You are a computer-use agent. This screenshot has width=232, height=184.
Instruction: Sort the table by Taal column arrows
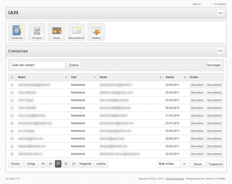click(x=95, y=77)
